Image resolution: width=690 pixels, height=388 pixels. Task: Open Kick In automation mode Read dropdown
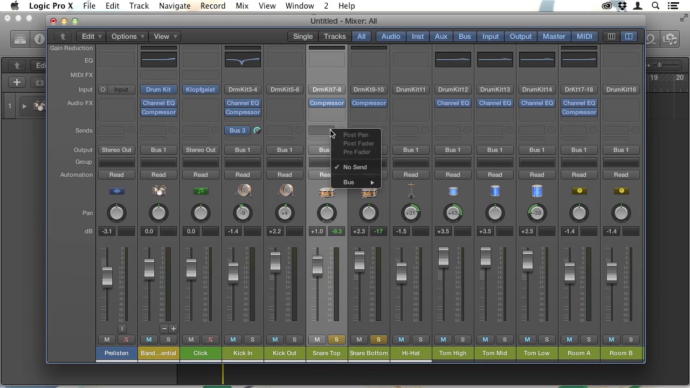pos(243,175)
